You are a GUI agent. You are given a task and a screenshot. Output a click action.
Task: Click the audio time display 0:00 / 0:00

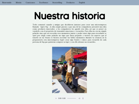62,98
